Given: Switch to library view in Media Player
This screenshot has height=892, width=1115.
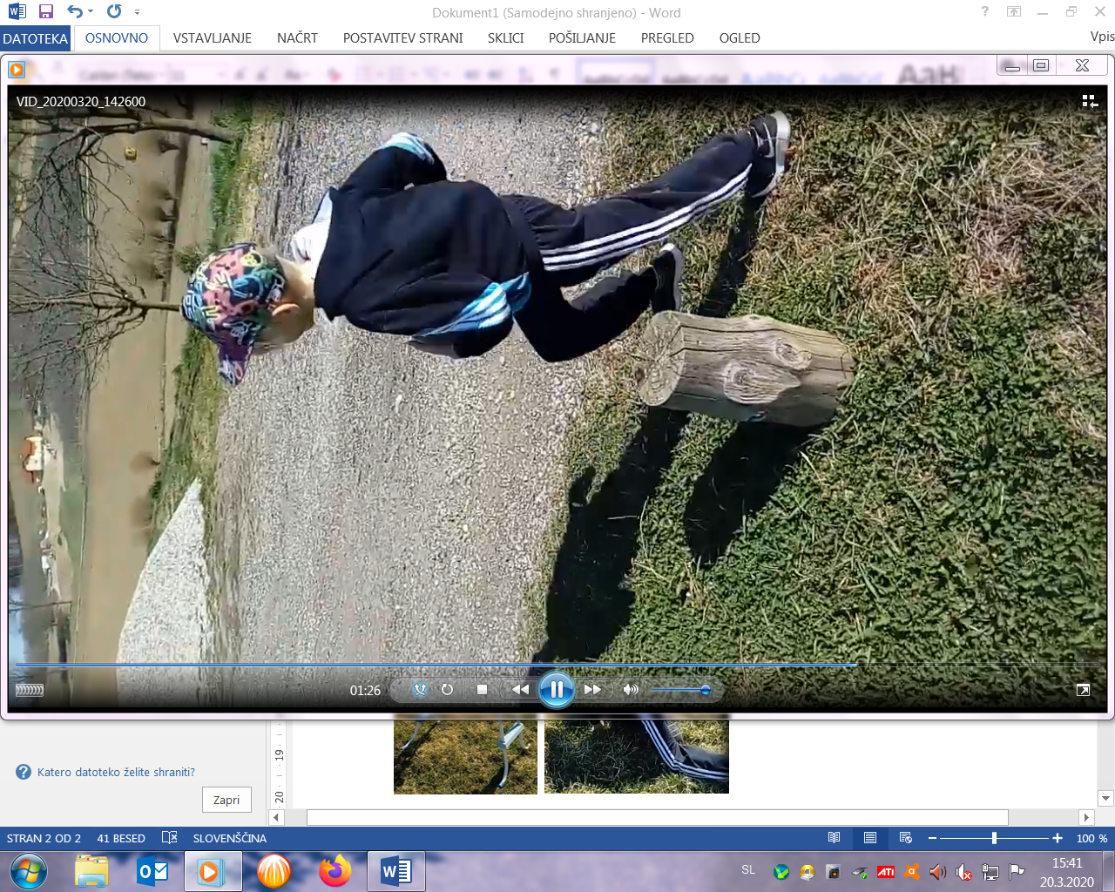Looking at the screenshot, I should click(1090, 101).
